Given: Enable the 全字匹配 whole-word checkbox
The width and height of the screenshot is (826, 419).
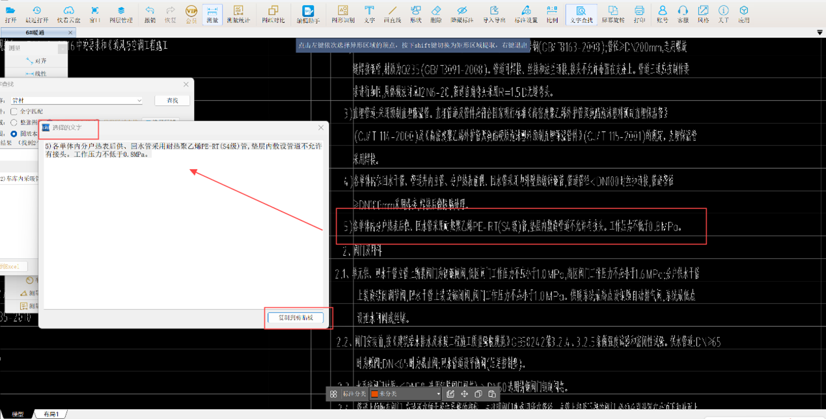Looking at the screenshot, I should 14,112.
